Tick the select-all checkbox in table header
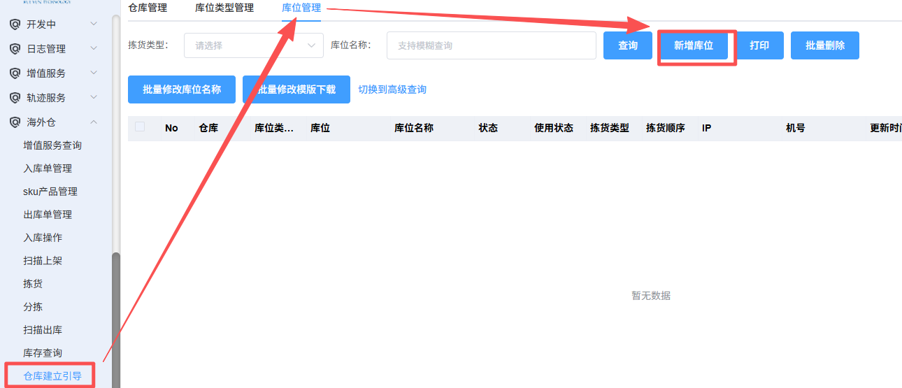The image size is (902, 388). click(140, 127)
